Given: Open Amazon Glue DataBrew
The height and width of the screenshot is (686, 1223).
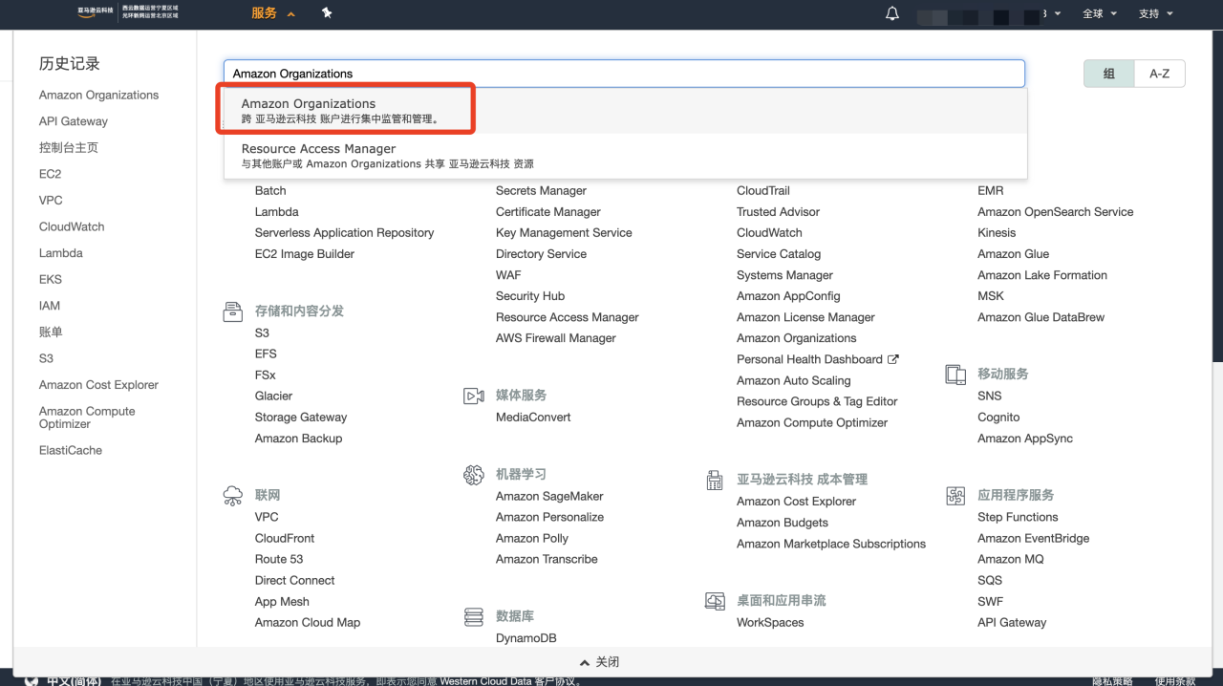Looking at the screenshot, I should pos(1041,317).
